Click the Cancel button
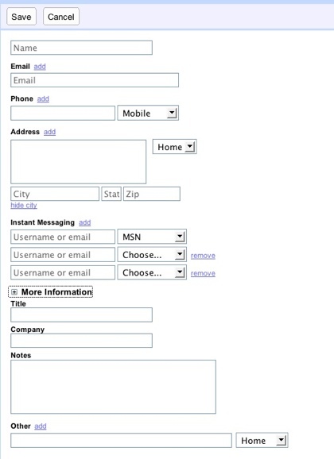 [x=61, y=17]
